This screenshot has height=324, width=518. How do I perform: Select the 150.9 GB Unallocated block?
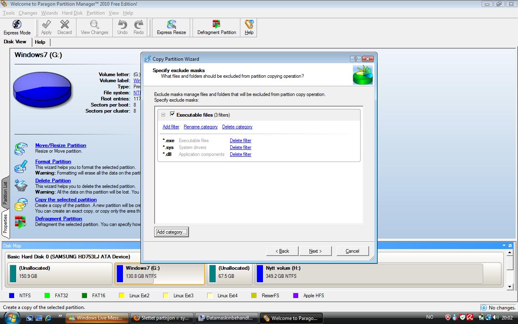(60, 274)
